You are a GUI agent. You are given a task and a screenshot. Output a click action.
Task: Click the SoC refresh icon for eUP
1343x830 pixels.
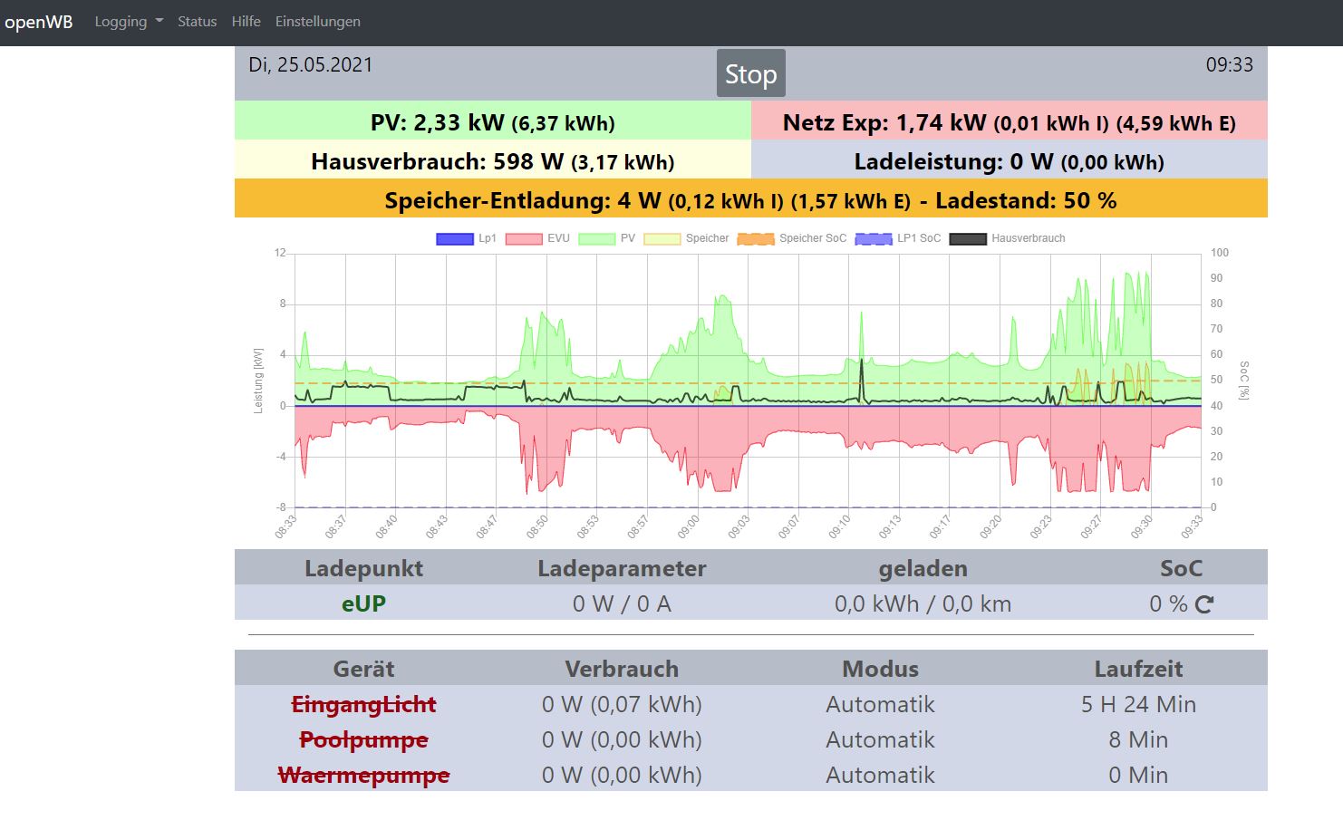pyautogui.click(x=1203, y=604)
